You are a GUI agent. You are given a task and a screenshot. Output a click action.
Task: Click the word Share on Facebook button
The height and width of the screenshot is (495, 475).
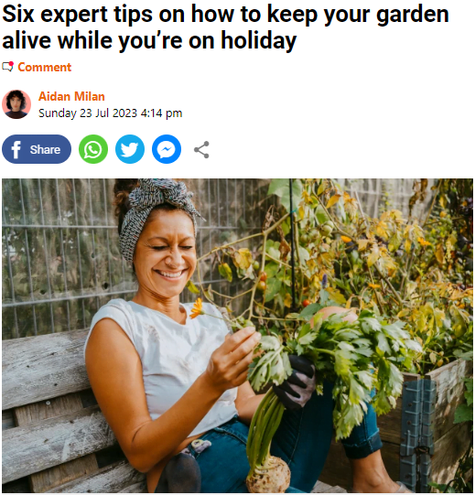tap(45, 150)
